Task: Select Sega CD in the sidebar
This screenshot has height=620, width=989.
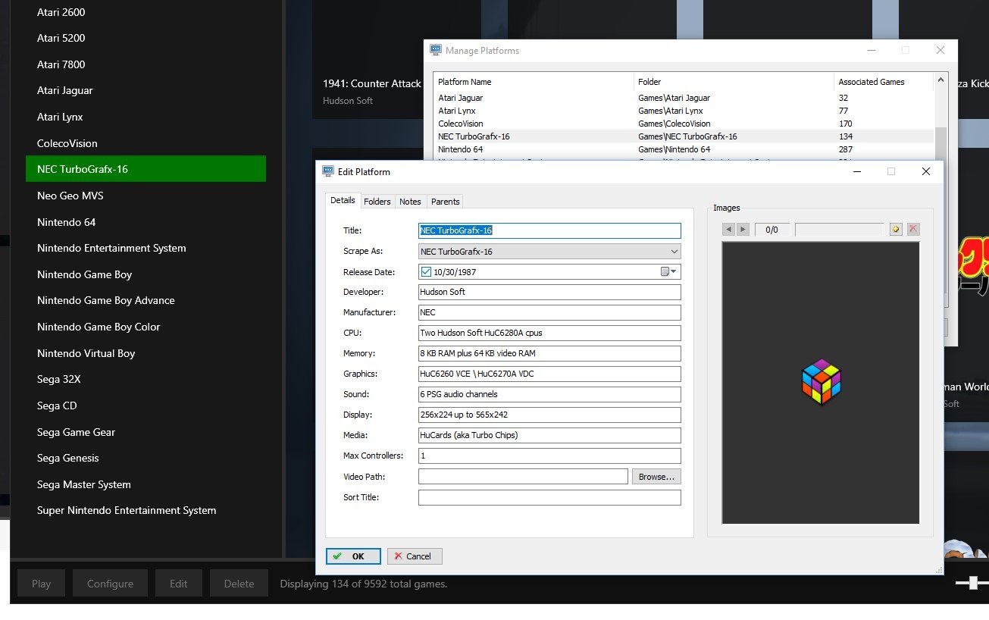Action: click(x=146, y=406)
